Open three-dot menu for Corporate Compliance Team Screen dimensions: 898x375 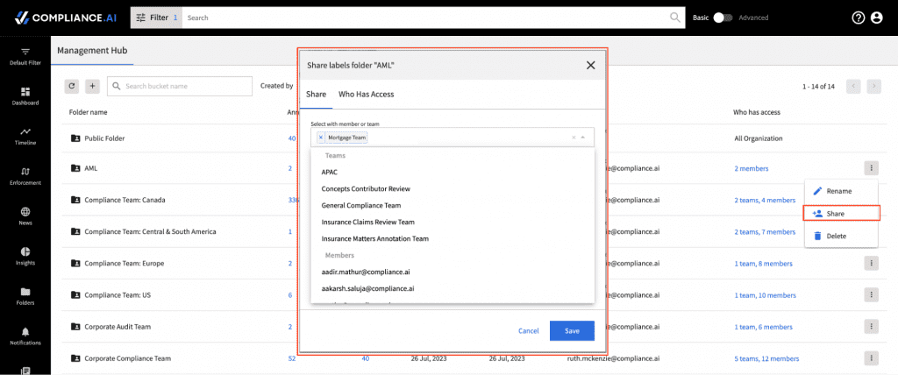point(871,358)
